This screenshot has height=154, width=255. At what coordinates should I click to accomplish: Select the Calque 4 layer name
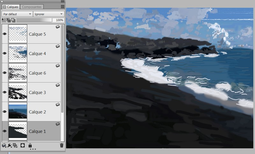pos(37,54)
